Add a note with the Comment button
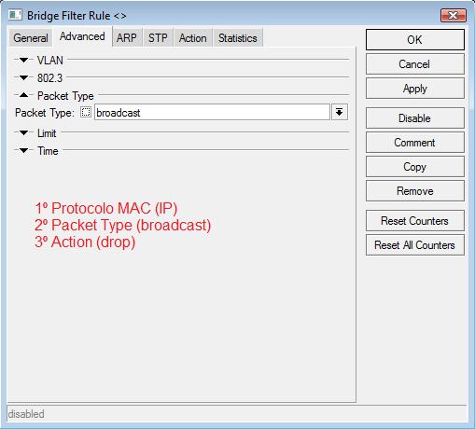475x429 pixels. pos(415,143)
